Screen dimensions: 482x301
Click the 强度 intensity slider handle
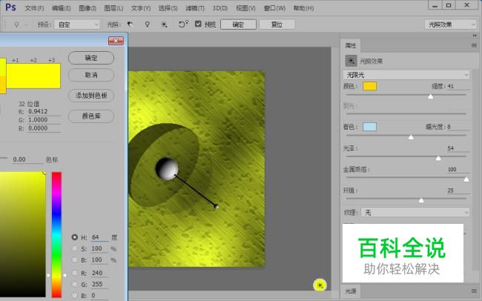(x=431, y=96)
